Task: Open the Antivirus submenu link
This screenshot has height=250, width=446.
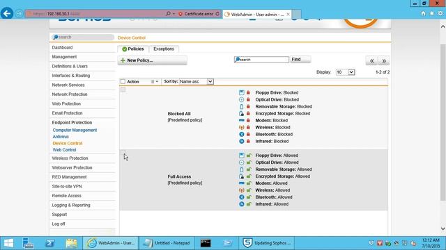Action: [61, 137]
